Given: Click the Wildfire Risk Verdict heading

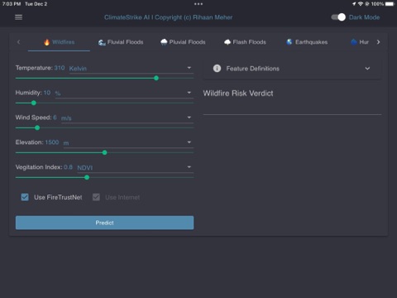Looking at the screenshot, I should point(238,94).
